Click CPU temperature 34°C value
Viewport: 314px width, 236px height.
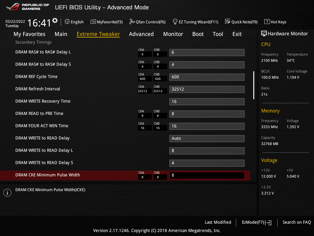tap(291, 61)
